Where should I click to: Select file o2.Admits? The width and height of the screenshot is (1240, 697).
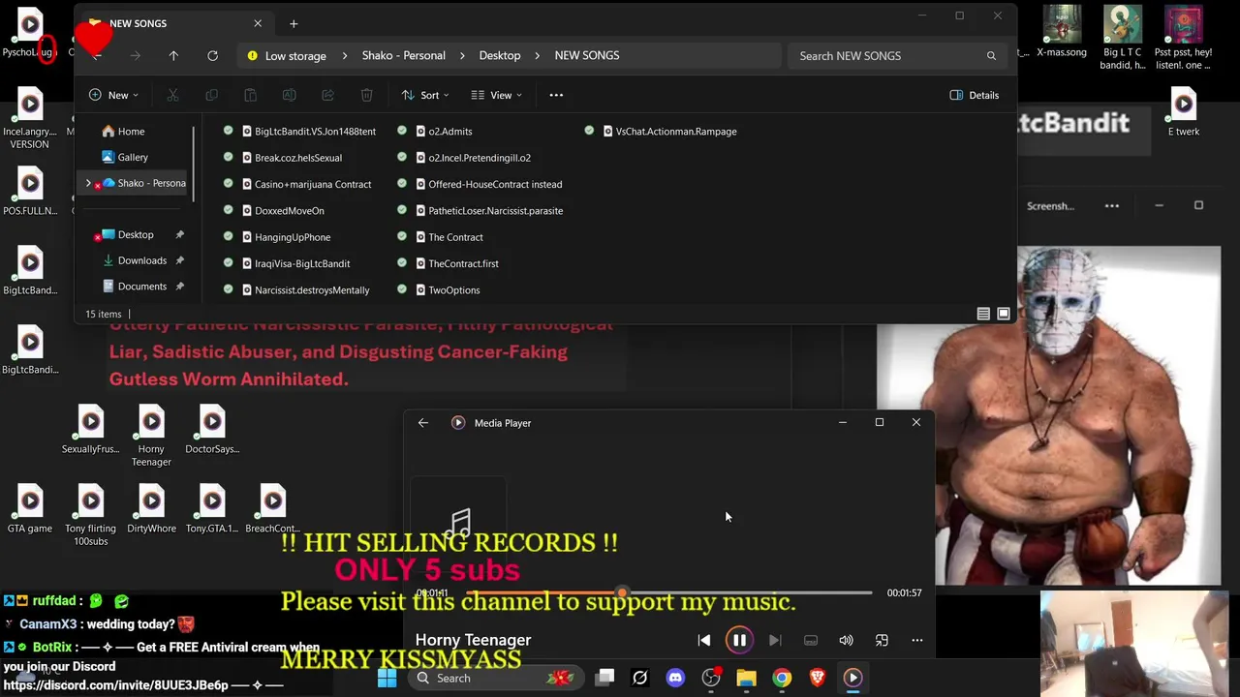449,131
